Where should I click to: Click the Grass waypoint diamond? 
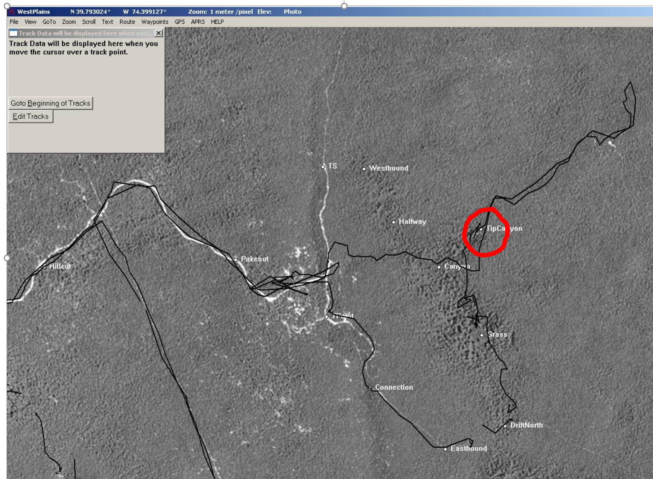(x=482, y=335)
